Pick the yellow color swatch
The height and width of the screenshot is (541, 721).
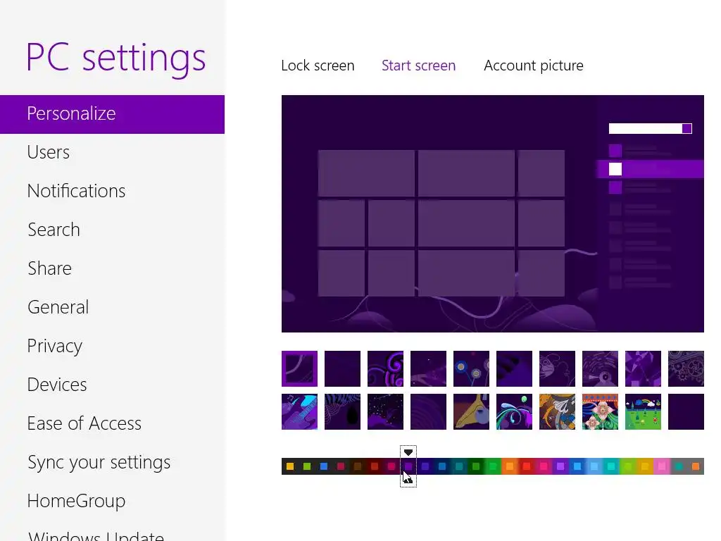(x=289, y=466)
